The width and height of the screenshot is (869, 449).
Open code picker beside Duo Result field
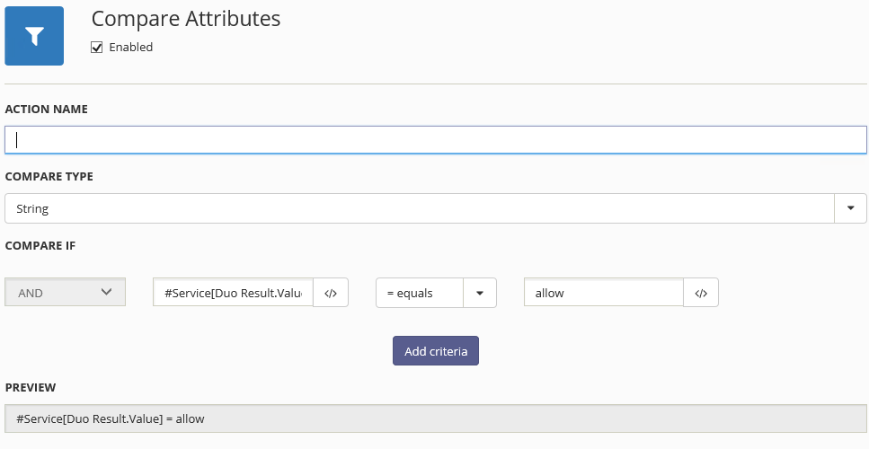point(331,293)
